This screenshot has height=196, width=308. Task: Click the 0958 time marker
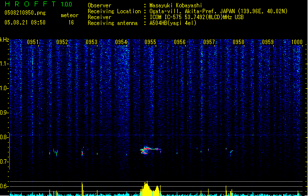[x=238, y=42]
